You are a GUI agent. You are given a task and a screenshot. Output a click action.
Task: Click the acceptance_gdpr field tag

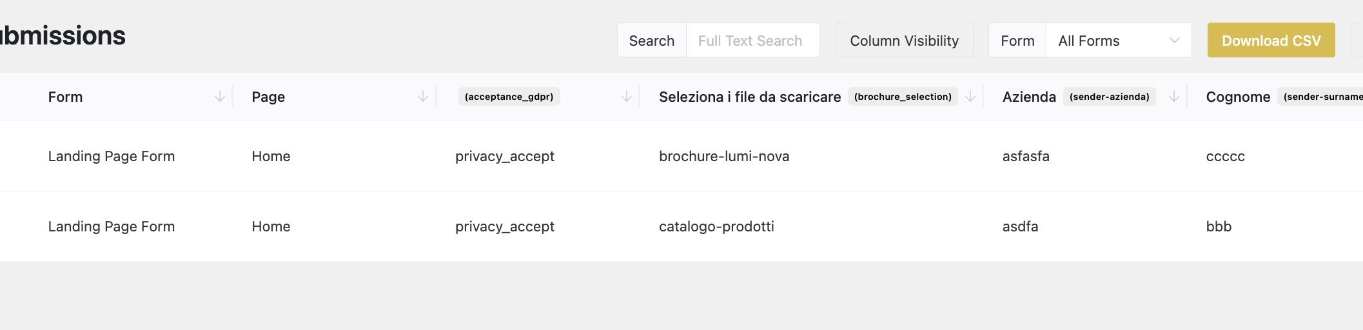(509, 97)
